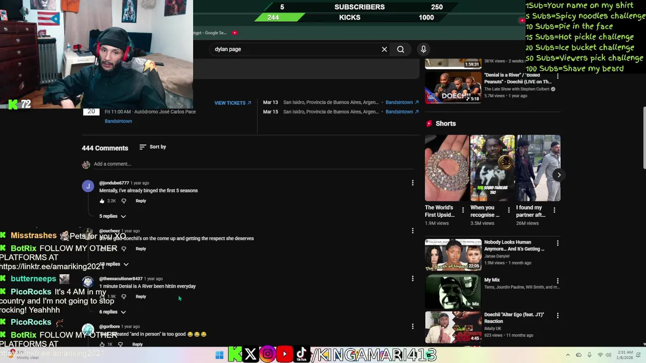Click the VIEW TICKETS link
646x363 pixels.
[x=233, y=103]
